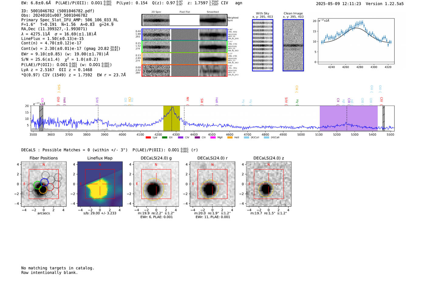Click the yellow highlighted emission band at 4275Å
Screen dimensions: 425x289
click(172, 118)
